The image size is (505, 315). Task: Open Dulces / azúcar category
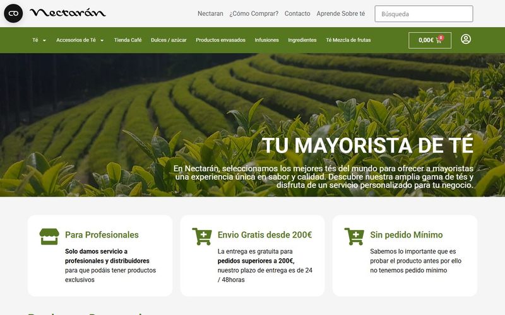click(x=169, y=40)
